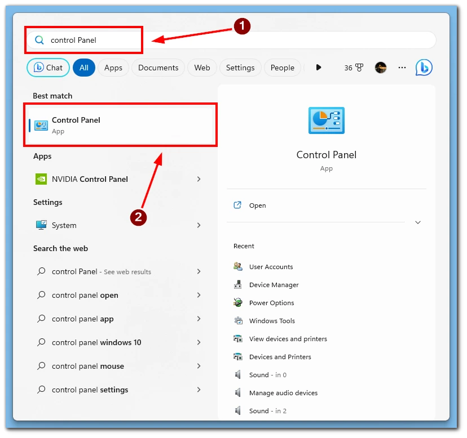Click the search magnifier beside 'control panel mouse'
Screen dimensions: 467x438
coord(41,366)
